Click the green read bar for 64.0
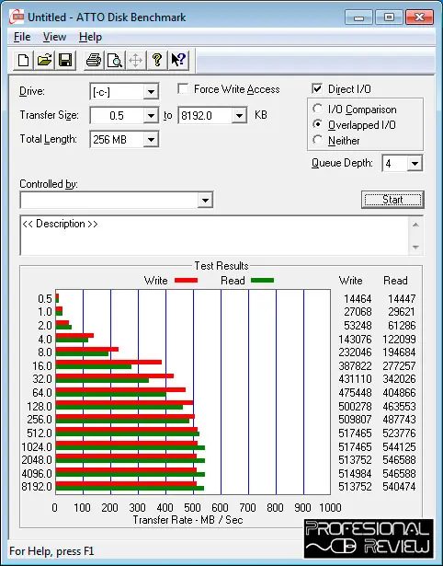This screenshot has height=566, width=443. [x=111, y=395]
